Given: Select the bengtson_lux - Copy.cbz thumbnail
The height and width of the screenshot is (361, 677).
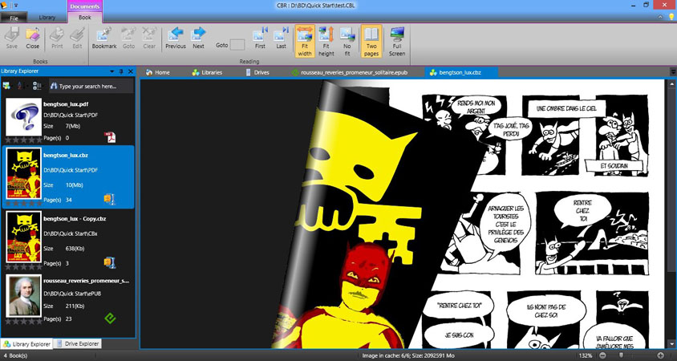Looking at the screenshot, I should tap(24, 237).
